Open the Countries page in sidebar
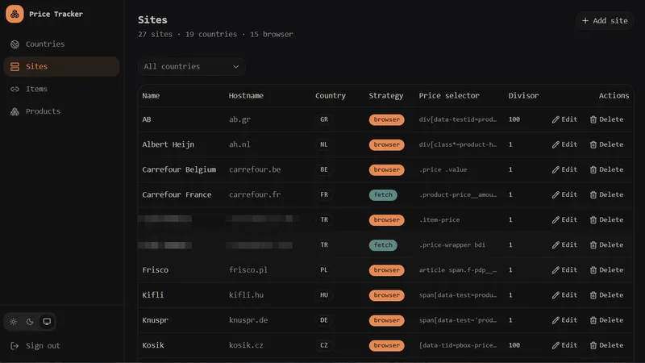 (x=61, y=44)
